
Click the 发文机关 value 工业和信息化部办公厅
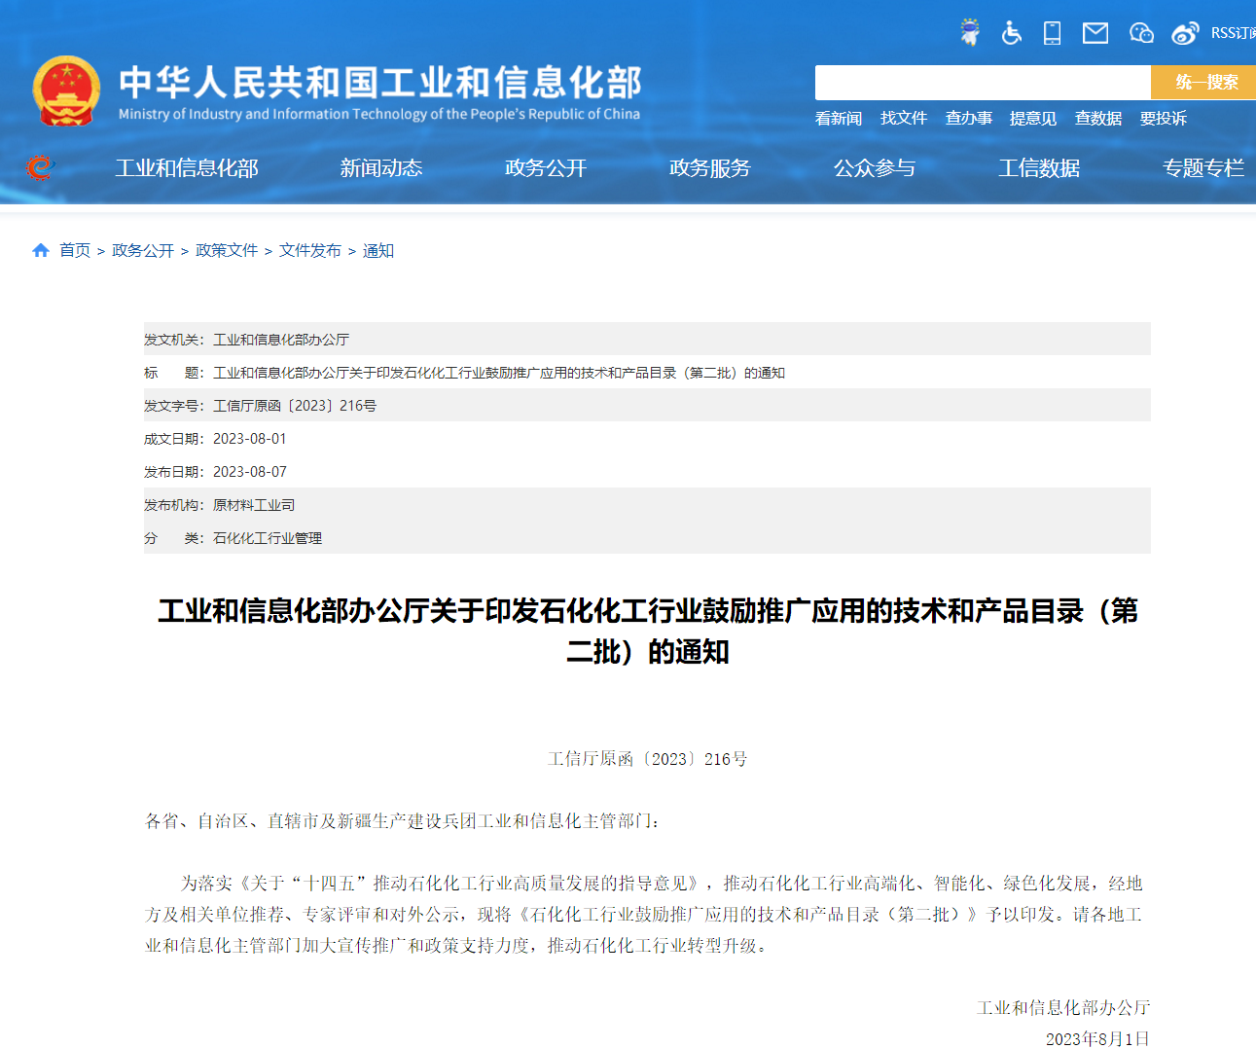[x=281, y=340]
